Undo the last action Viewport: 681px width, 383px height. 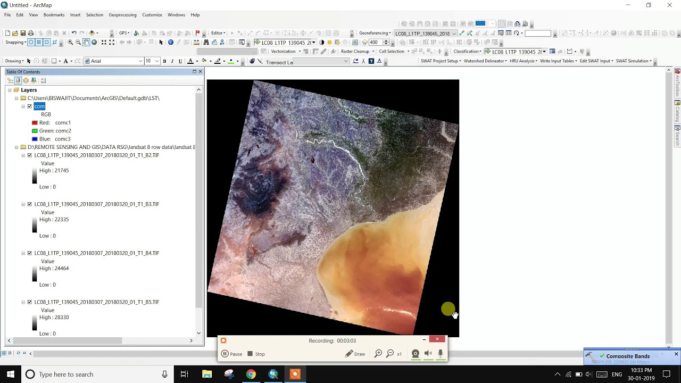[74, 33]
